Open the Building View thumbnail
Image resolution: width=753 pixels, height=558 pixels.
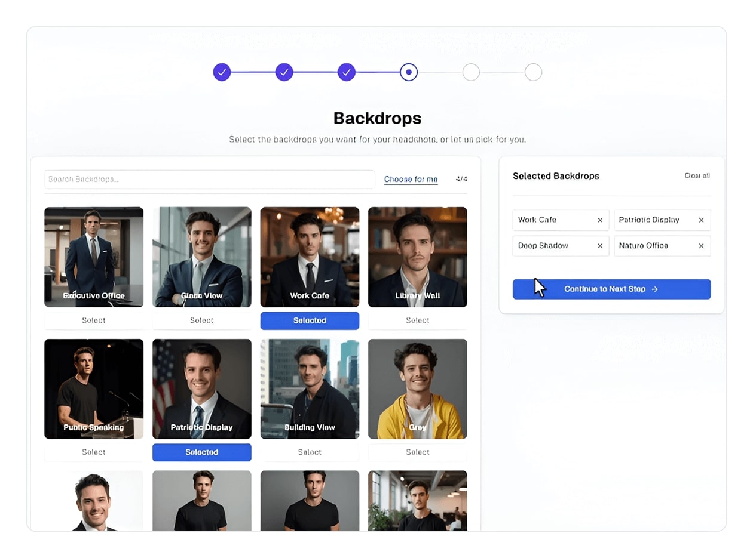310,389
